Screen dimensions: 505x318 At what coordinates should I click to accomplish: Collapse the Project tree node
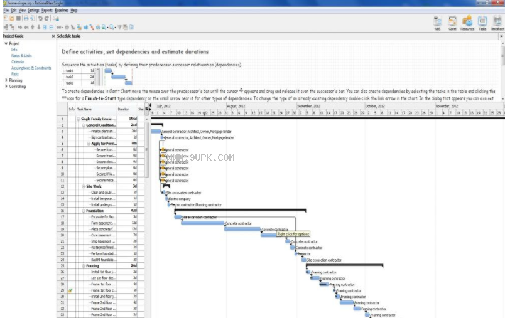coord(6,43)
